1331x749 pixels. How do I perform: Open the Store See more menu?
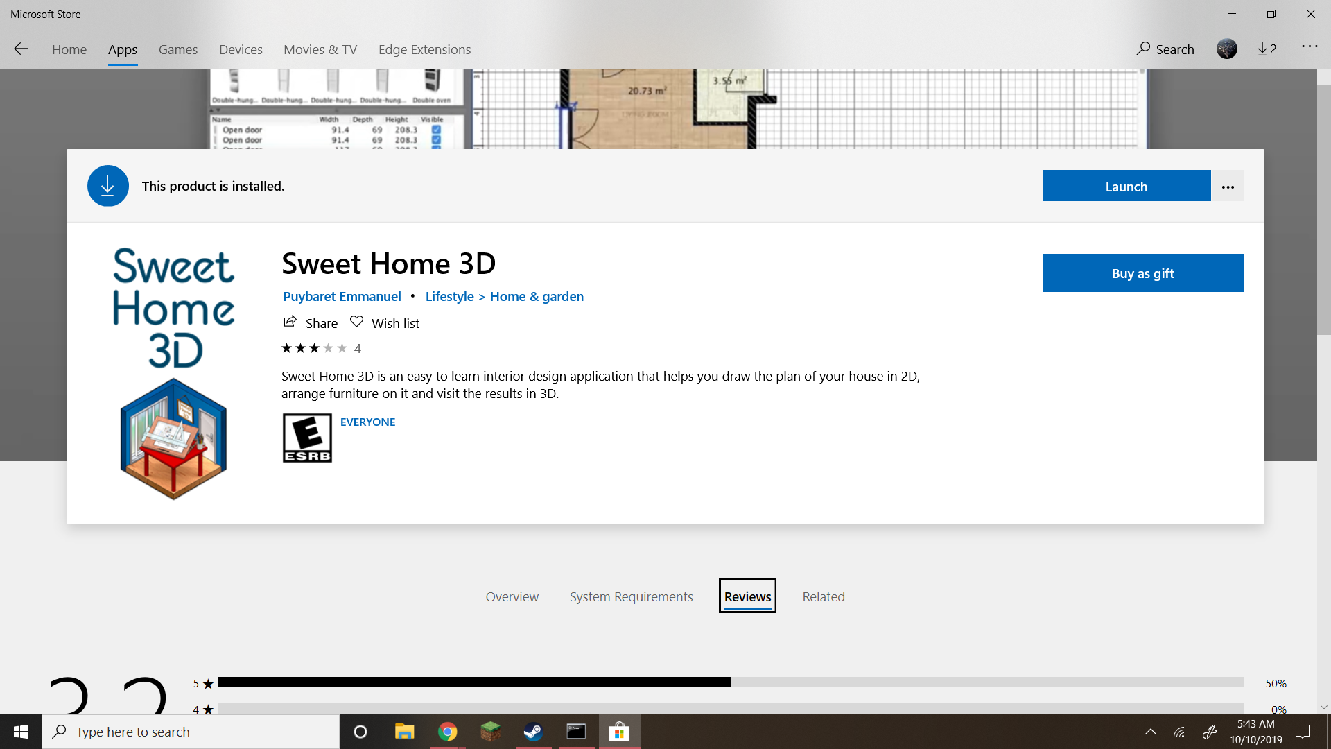(x=1310, y=46)
